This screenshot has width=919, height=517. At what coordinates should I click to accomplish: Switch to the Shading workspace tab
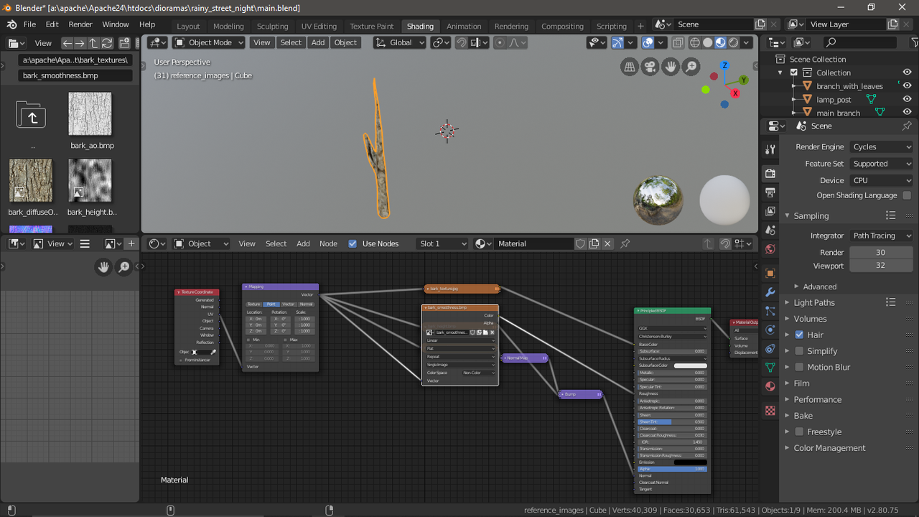[x=420, y=25]
